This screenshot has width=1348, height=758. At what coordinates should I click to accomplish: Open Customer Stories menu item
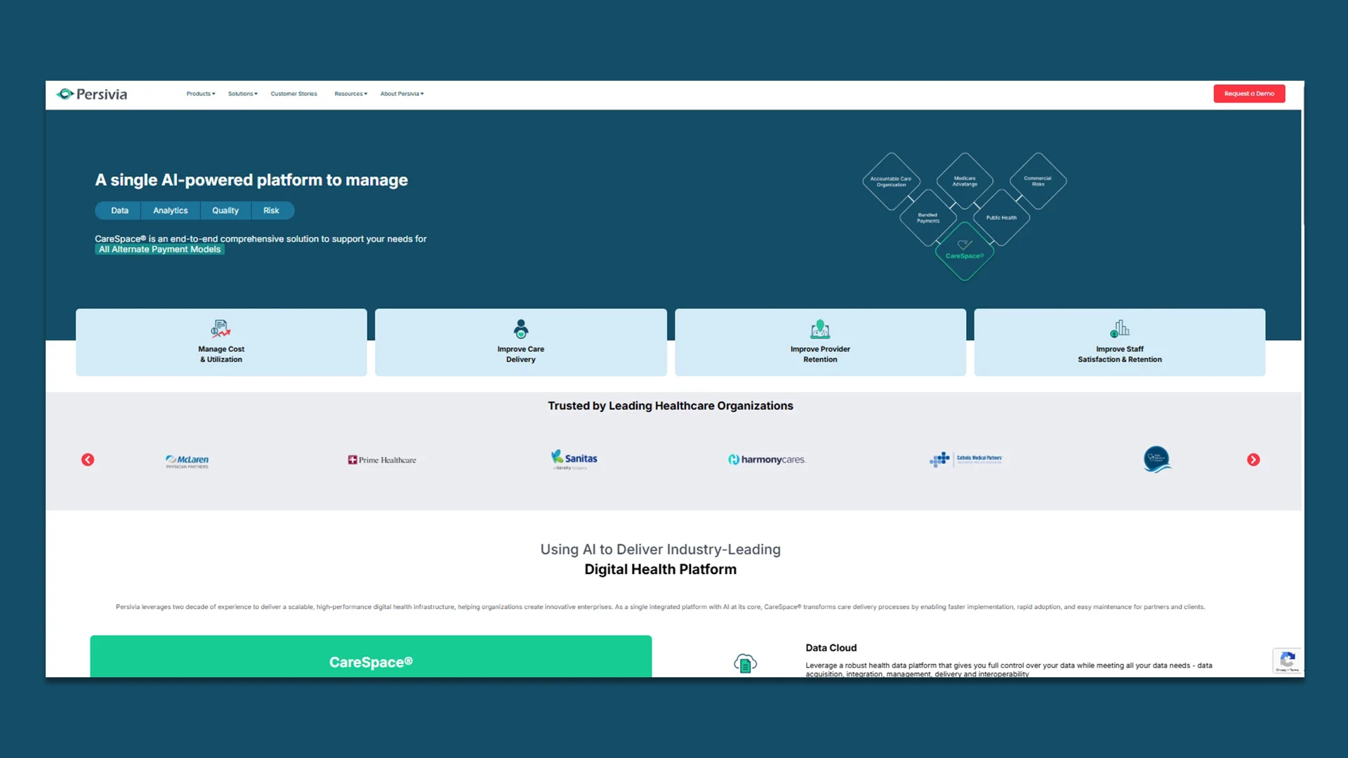click(x=293, y=94)
